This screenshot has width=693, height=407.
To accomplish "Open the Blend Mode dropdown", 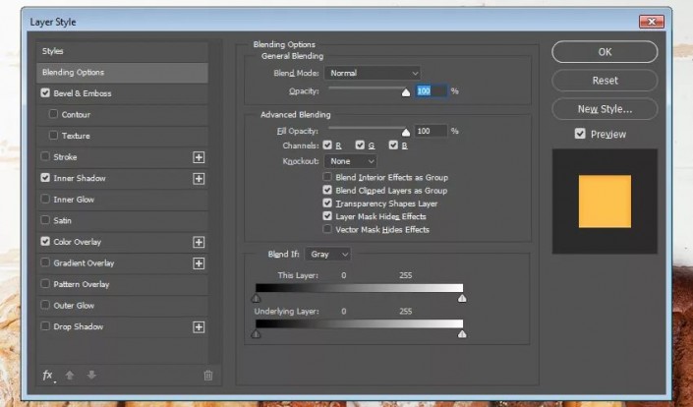I will pyautogui.click(x=373, y=73).
